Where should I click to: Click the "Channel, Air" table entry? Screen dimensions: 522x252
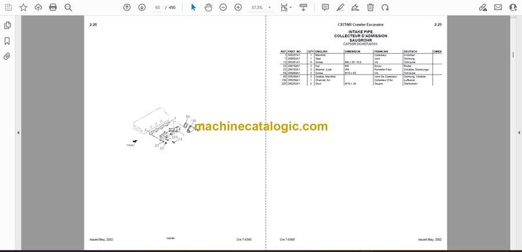click(321, 80)
